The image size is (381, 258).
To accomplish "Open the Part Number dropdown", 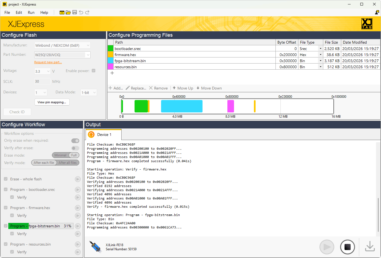I will pos(88,55).
